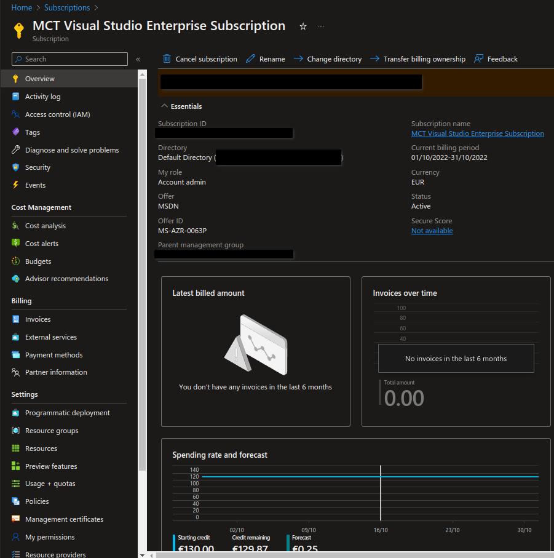Click the Cost alerts icon

(15, 243)
